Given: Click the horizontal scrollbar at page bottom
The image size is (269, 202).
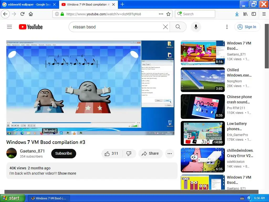Looking at the screenshot, I should click(x=131, y=192).
